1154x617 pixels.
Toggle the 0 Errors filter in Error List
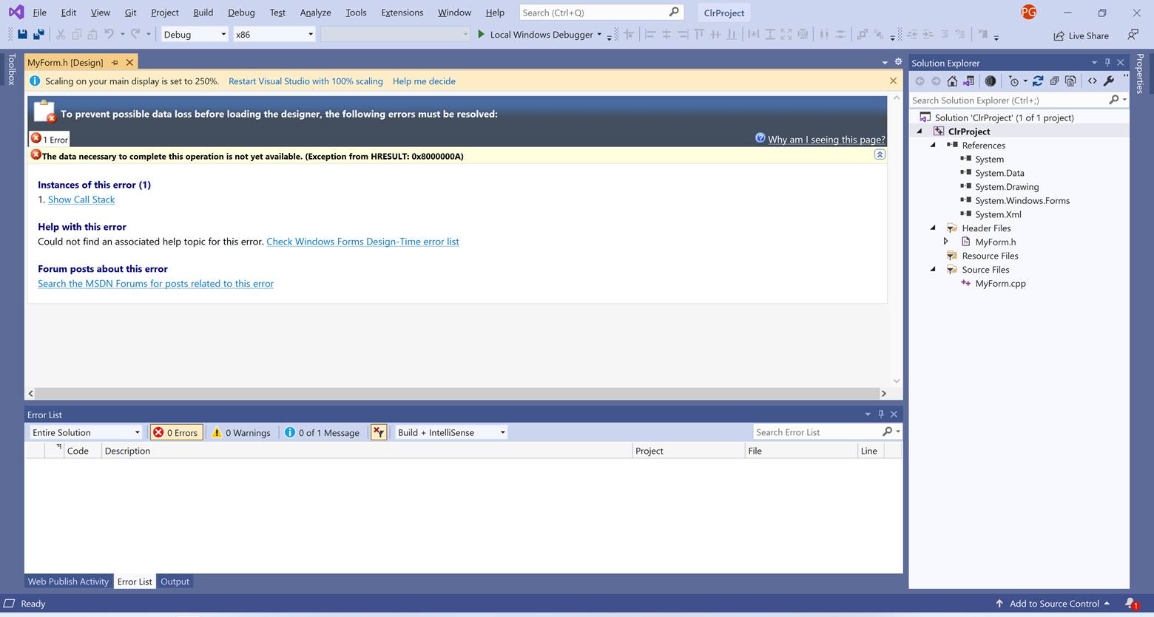[175, 432]
